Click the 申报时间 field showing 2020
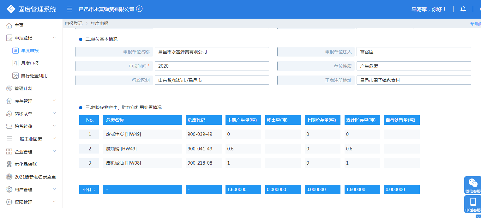Image resolution: width=481 pixels, height=218 pixels. tap(212, 66)
